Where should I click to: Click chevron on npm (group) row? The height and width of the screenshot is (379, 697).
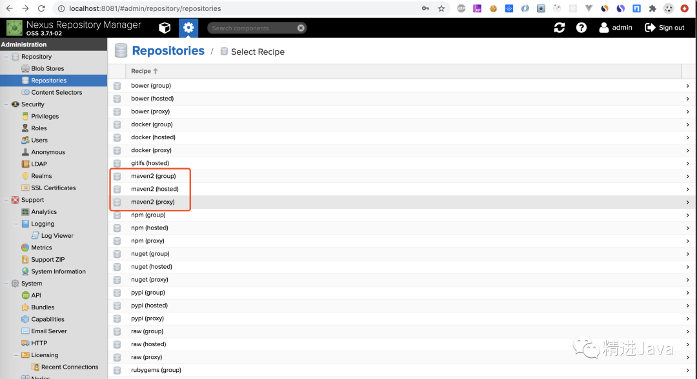coord(688,215)
